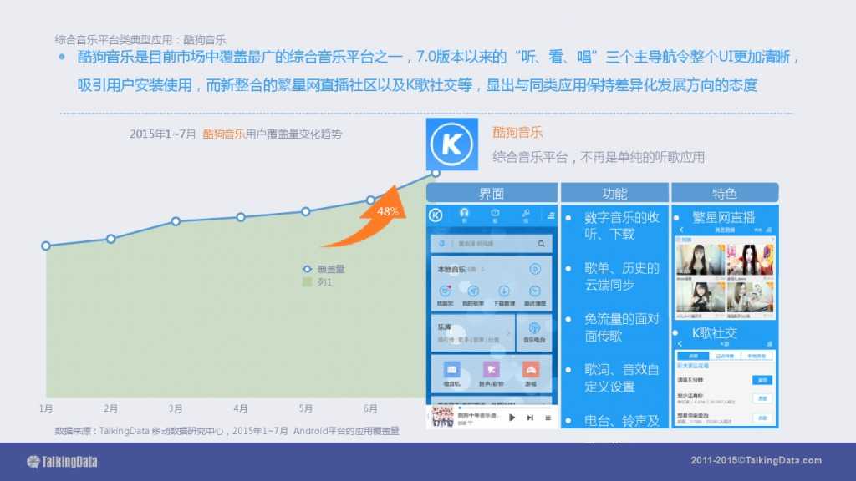Collapse 繁星网直播 using the back chevron

(681, 229)
